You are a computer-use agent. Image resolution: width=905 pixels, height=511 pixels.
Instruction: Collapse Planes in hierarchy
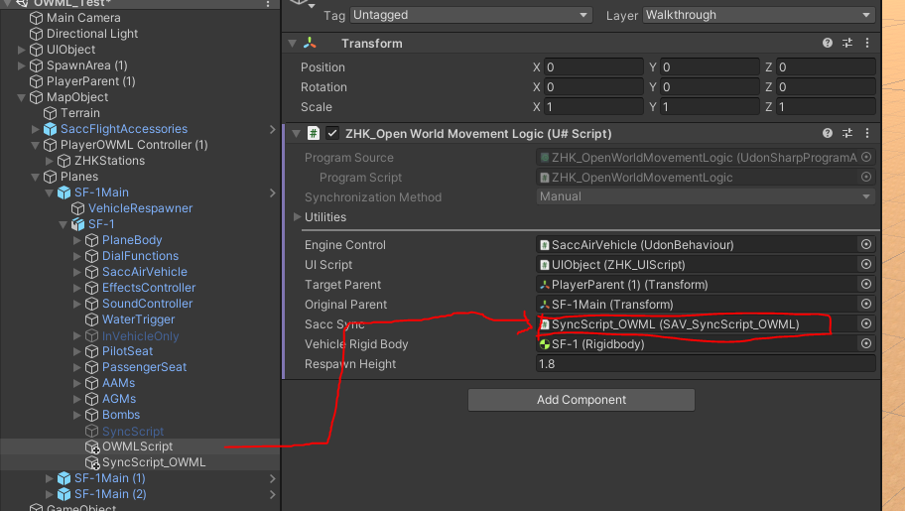point(35,177)
